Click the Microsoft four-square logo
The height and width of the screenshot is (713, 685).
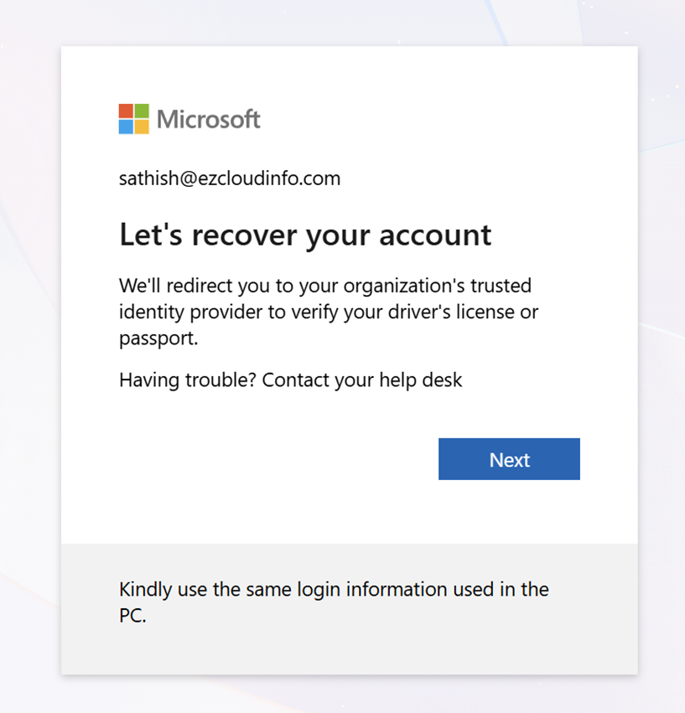coord(134,119)
